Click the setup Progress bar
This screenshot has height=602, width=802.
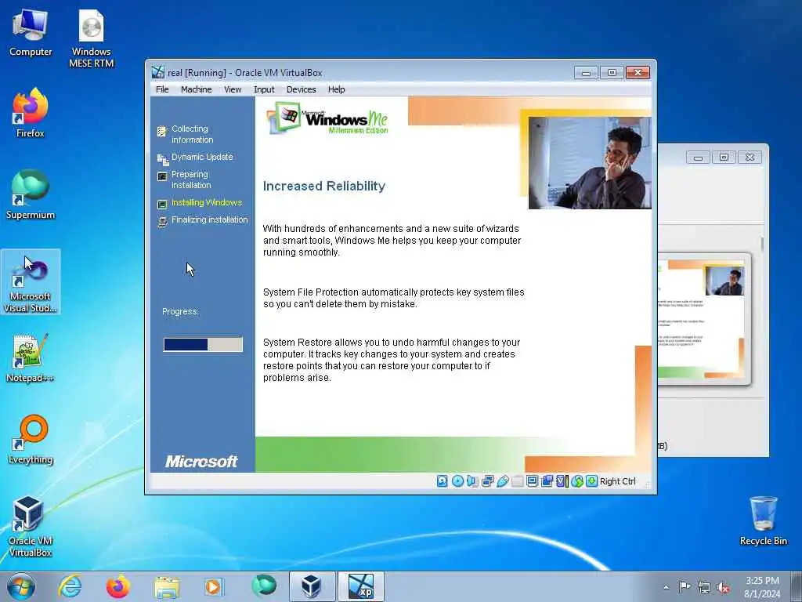(x=203, y=345)
